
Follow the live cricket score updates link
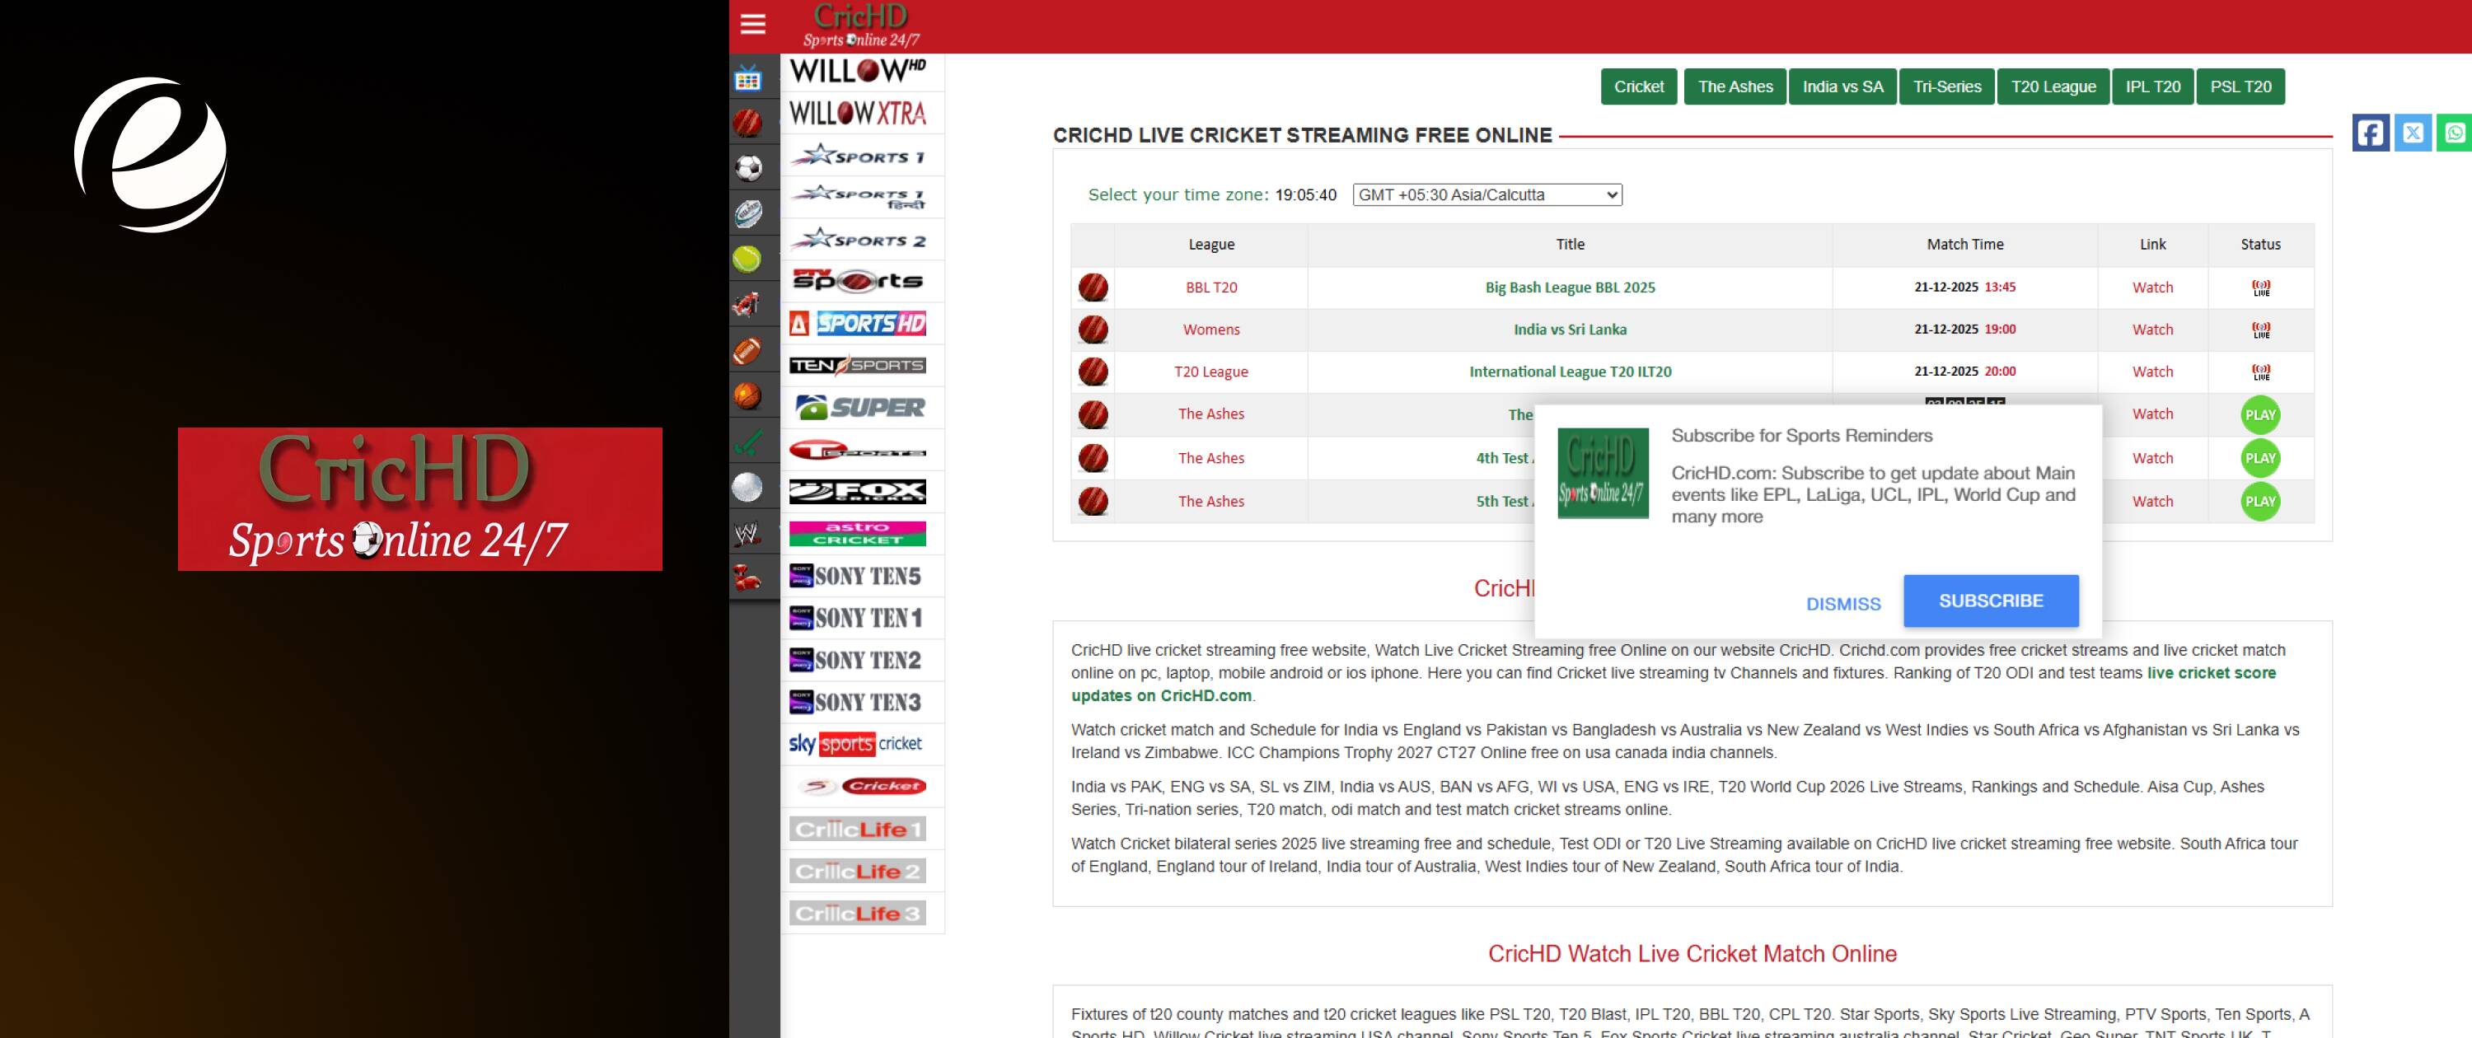[x=1673, y=684]
